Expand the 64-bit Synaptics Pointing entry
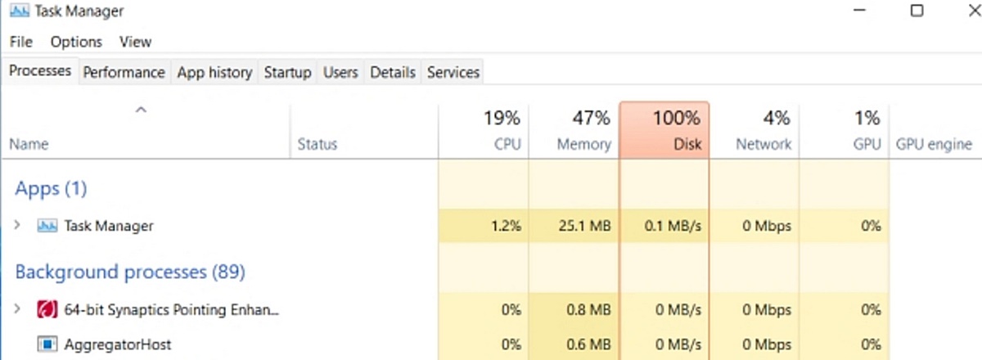Image resolution: width=982 pixels, height=360 pixels. tap(17, 310)
